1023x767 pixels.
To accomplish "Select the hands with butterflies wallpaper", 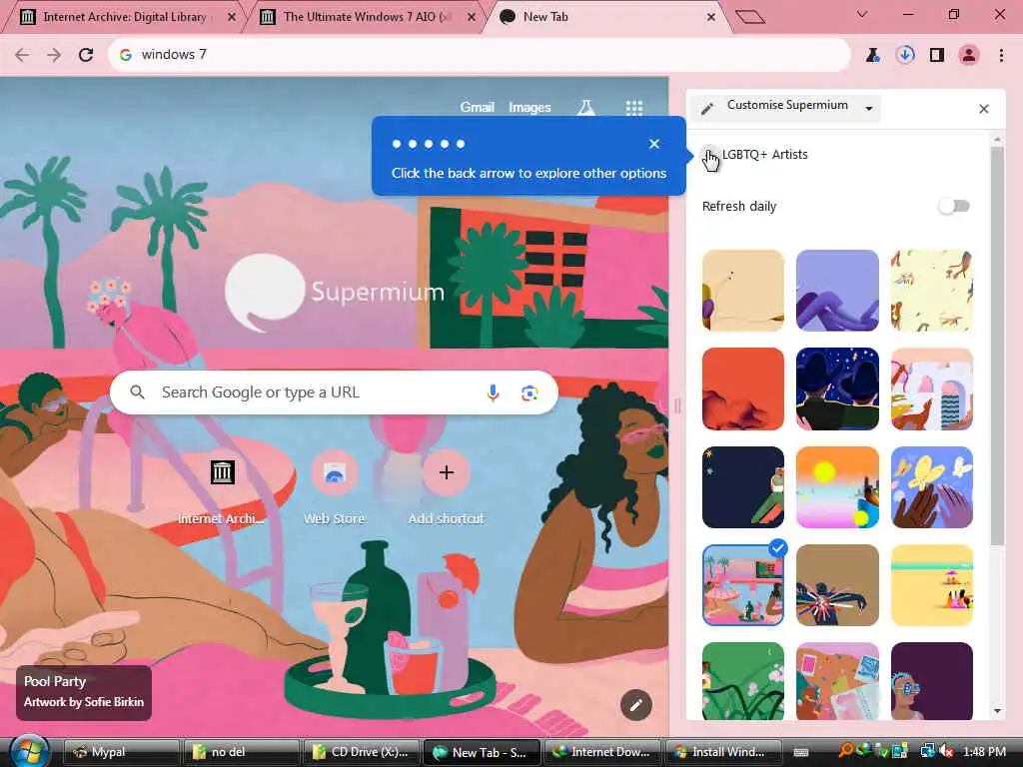I will coord(932,487).
